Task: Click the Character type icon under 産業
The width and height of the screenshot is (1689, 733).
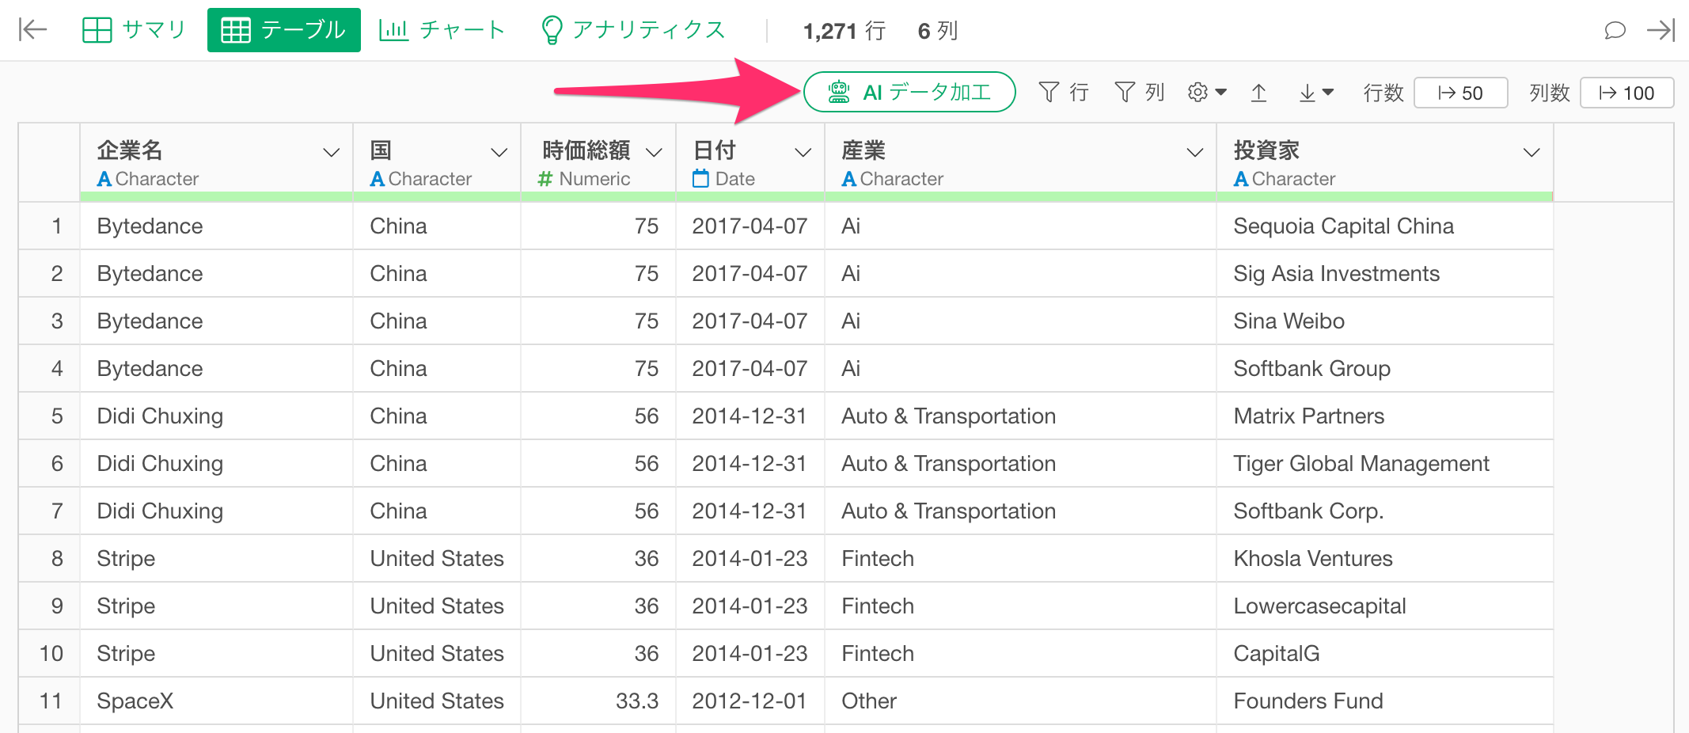Action: click(849, 179)
